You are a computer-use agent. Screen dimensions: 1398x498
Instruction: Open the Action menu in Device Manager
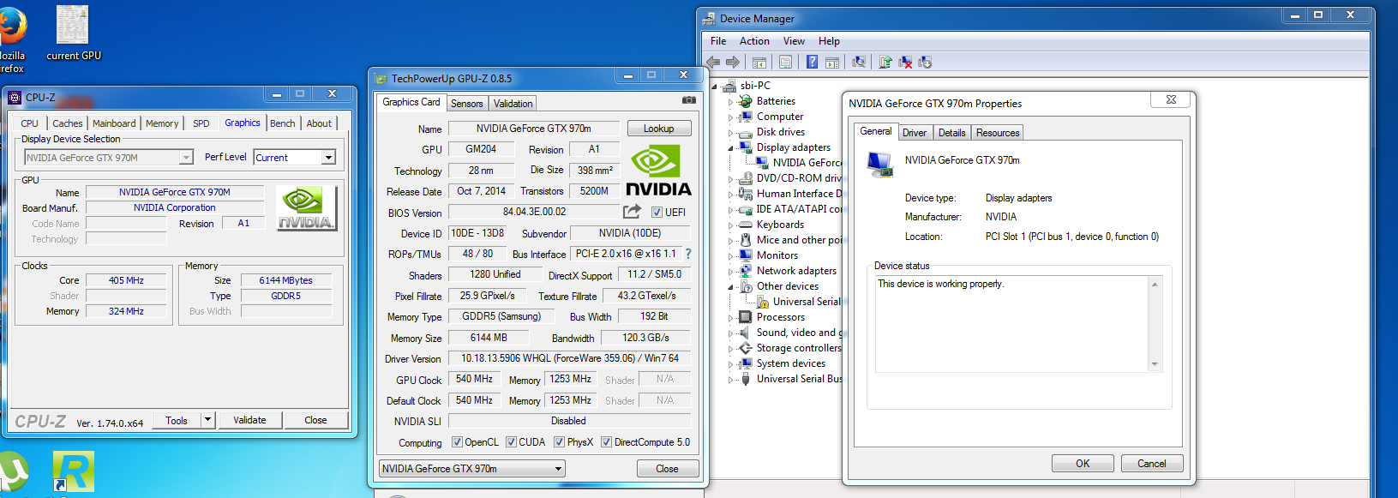754,41
